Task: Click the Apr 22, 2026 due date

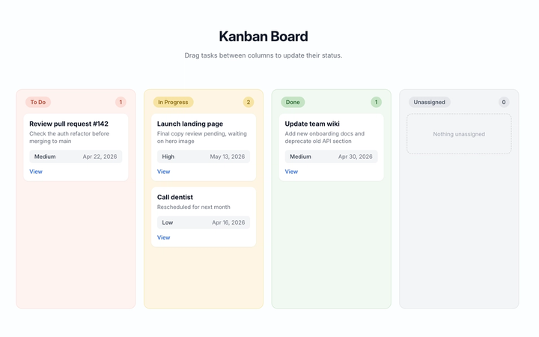Action: pos(100,157)
